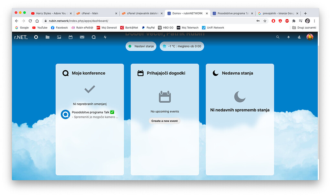The width and height of the screenshot is (331, 196).
Task: Click the unified search magnifier icon
Action: pyautogui.click(x=278, y=37)
